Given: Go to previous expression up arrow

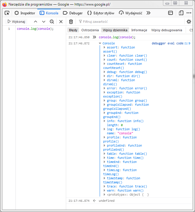Looking at the screenshot, I should click(x=36, y=22).
